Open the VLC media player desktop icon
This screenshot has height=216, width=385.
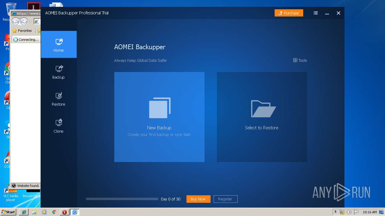tap(11, 194)
